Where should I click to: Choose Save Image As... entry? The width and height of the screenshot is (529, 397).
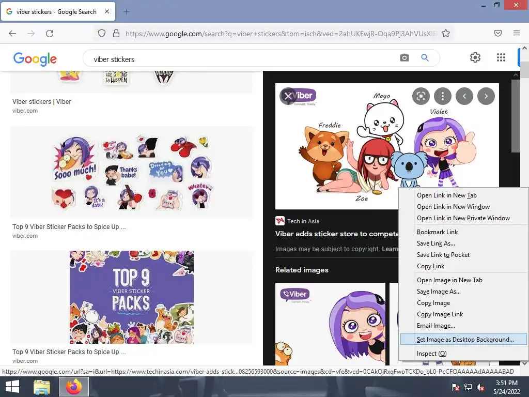[439, 292]
